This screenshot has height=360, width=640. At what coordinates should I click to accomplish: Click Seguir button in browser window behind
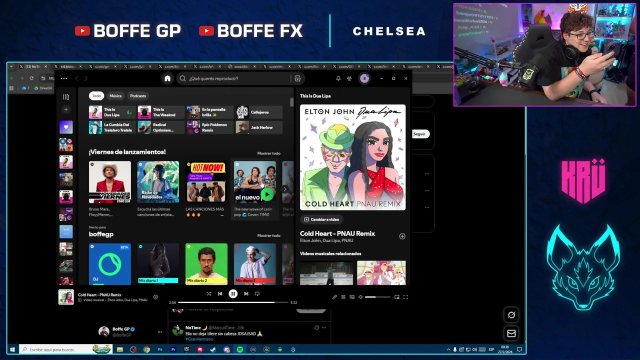[x=419, y=134]
